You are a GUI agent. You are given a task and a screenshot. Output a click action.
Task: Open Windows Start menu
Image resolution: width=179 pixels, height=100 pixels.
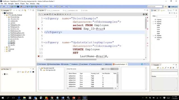(x=3, y=98)
